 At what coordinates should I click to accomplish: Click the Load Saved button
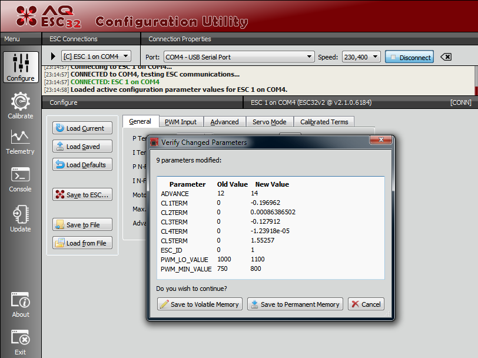click(82, 147)
